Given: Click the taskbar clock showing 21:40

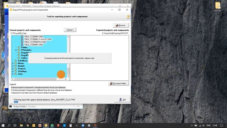Looking at the screenshot, I should (x=215, y=126).
